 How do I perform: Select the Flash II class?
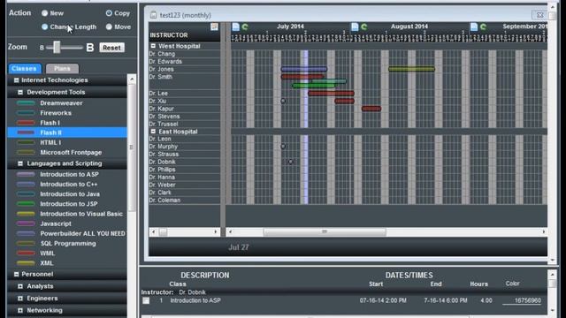pyautogui.click(x=67, y=132)
